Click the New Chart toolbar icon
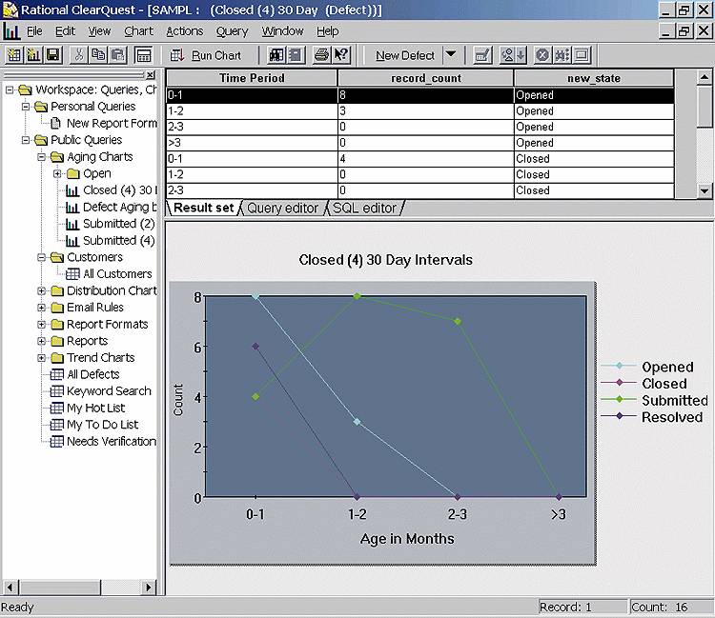Screen dimensions: 715x618 (33, 55)
